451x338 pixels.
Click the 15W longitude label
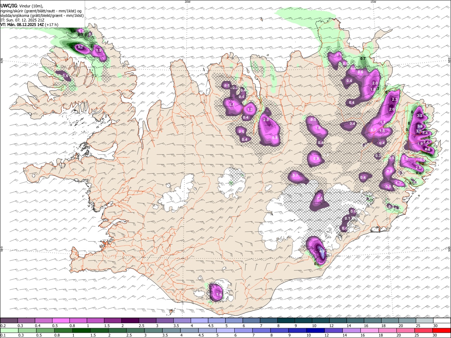click(373, 2)
